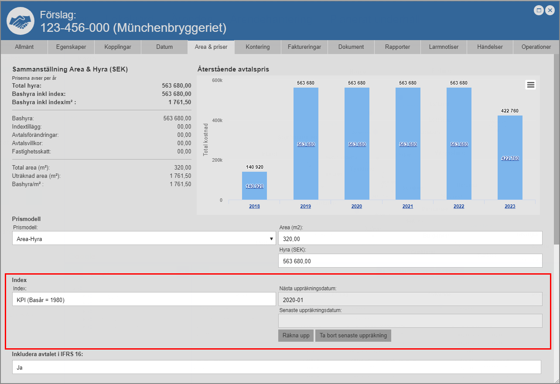560x384 pixels.
Task: Switch to the Kontering tab
Action: coord(257,47)
